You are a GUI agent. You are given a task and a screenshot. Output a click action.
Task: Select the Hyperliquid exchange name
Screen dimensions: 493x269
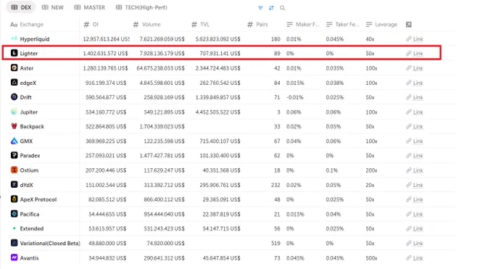click(35, 39)
